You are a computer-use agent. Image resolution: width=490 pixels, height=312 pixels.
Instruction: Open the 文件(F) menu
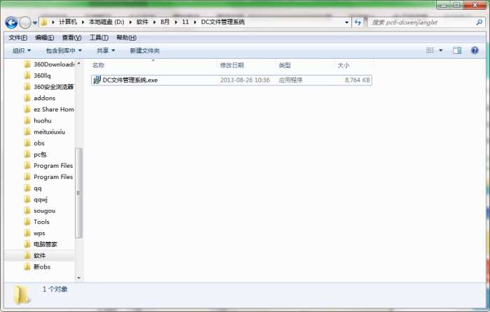(17, 38)
